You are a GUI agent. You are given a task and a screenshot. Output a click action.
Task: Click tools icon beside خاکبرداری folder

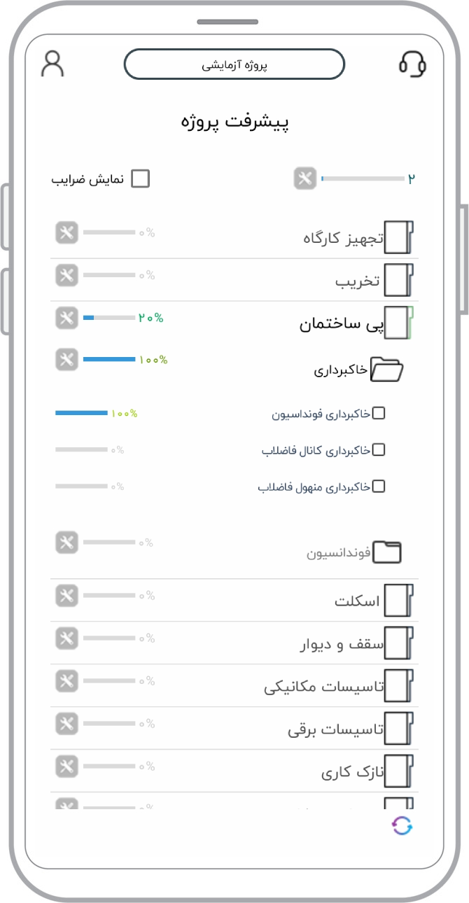pyautogui.click(x=66, y=360)
